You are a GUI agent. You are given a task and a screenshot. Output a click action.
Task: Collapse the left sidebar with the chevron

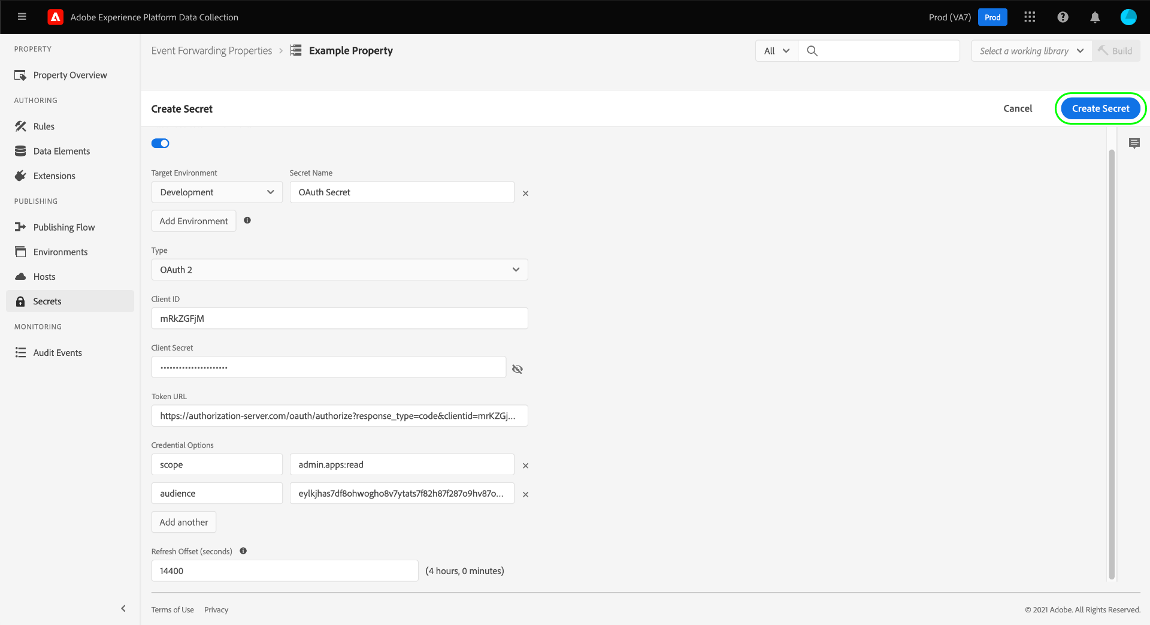(123, 608)
